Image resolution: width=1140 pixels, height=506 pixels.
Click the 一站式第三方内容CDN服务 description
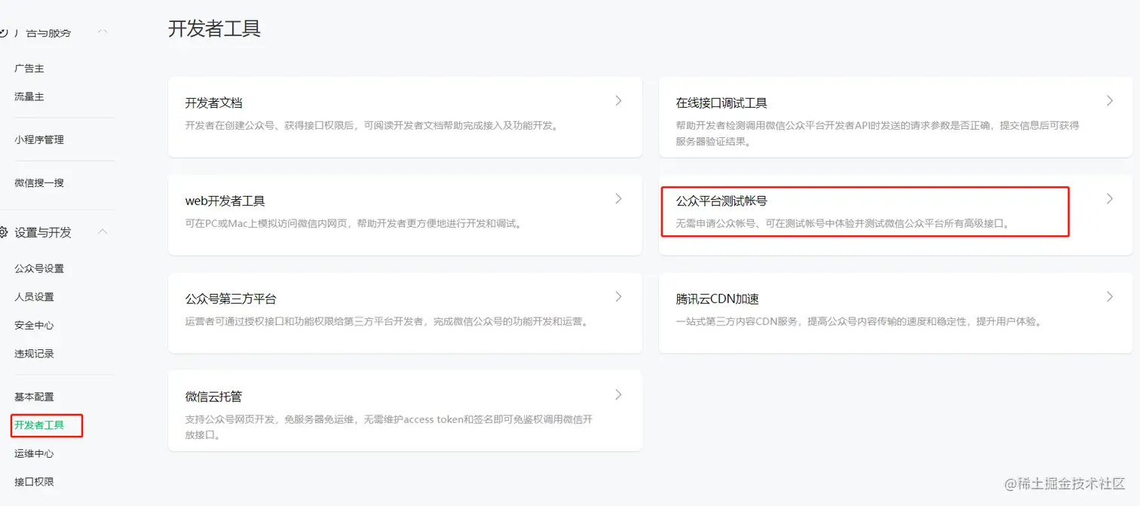click(x=860, y=321)
